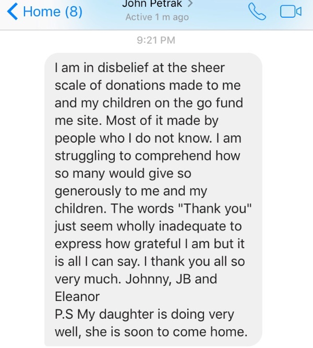
Task: Tap the line 'just seem wholly inadequate to'
Action: (x=148, y=227)
